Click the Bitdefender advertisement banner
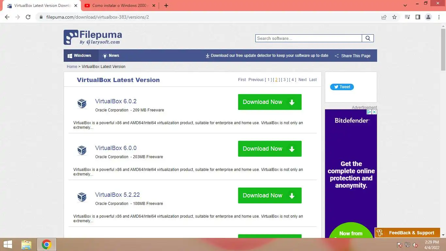The width and height of the screenshot is (446, 251). click(x=351, y=173)
